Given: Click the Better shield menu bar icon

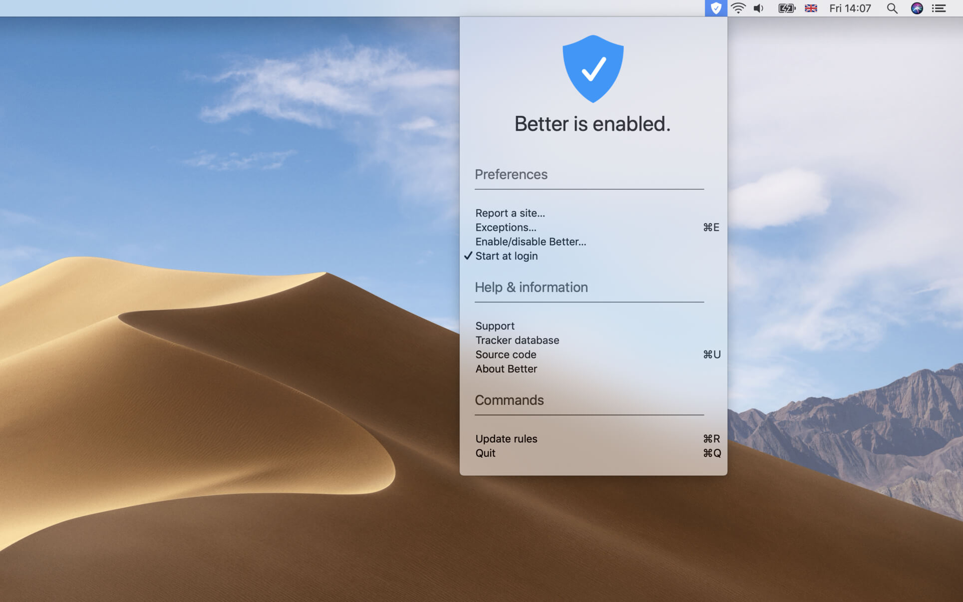Looking at the screenshot, I should [x=715, y=8].
